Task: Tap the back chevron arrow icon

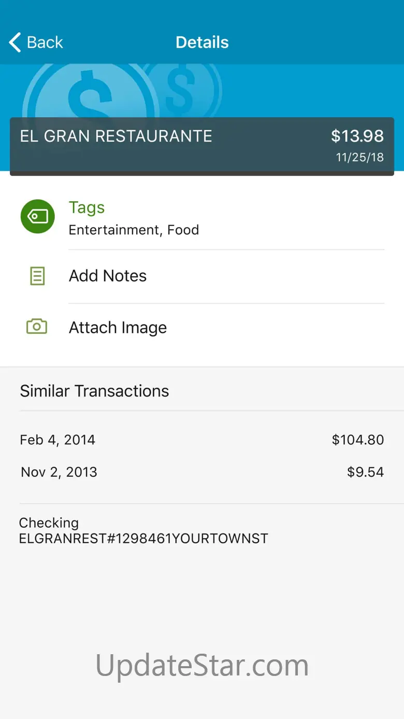Action: point(15,43)
